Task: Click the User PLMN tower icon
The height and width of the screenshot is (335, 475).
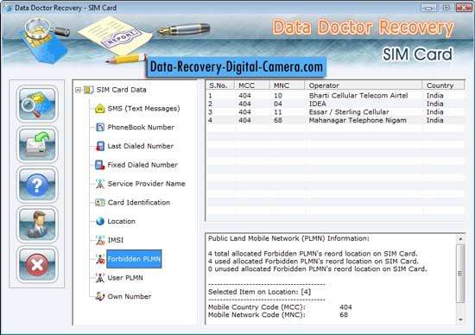Action: coord(100,278)
